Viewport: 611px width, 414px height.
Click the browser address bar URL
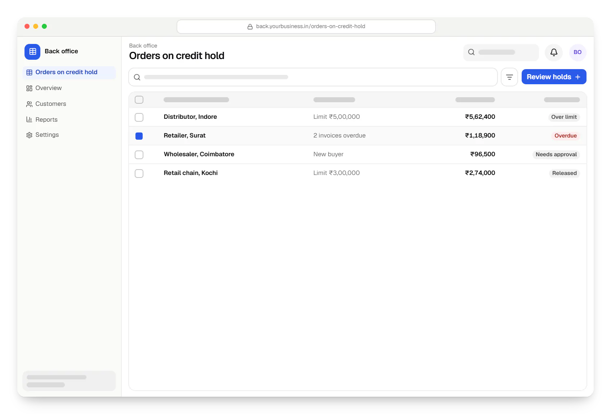tap(306, 27)
